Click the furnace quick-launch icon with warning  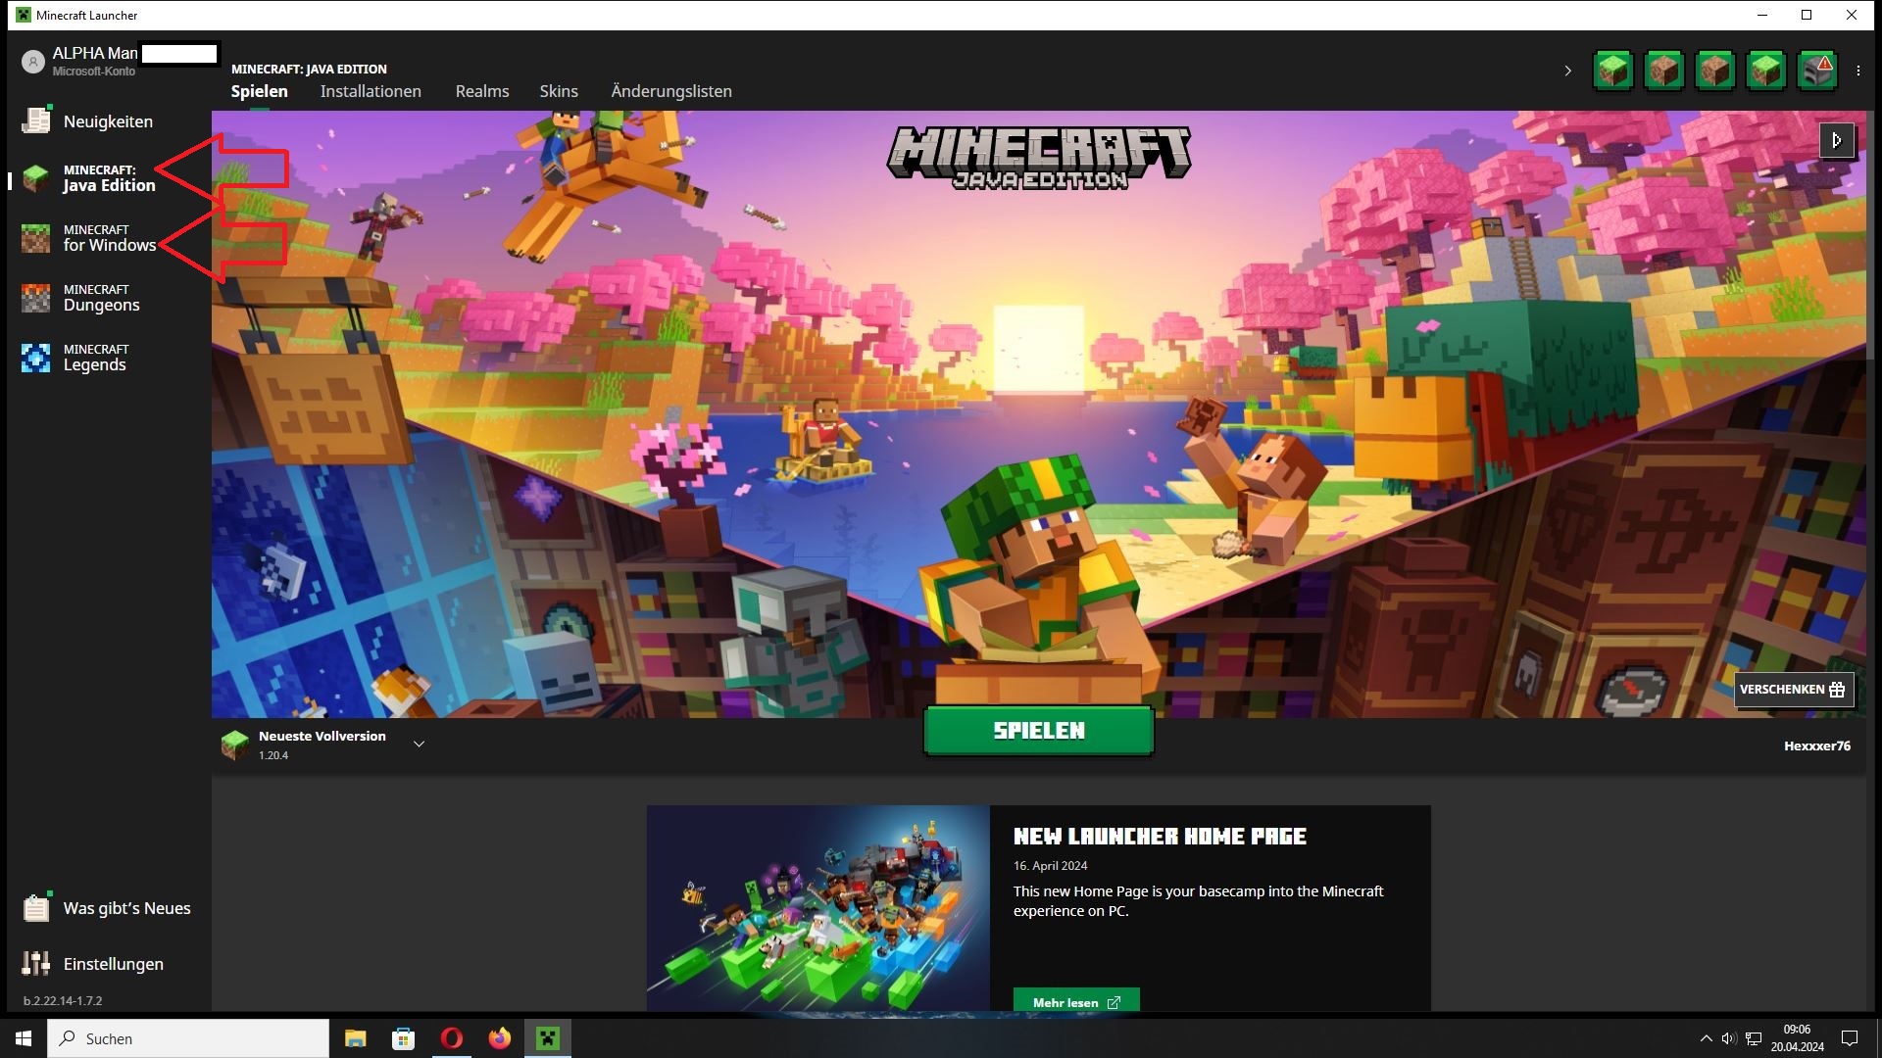[1816, 71]
